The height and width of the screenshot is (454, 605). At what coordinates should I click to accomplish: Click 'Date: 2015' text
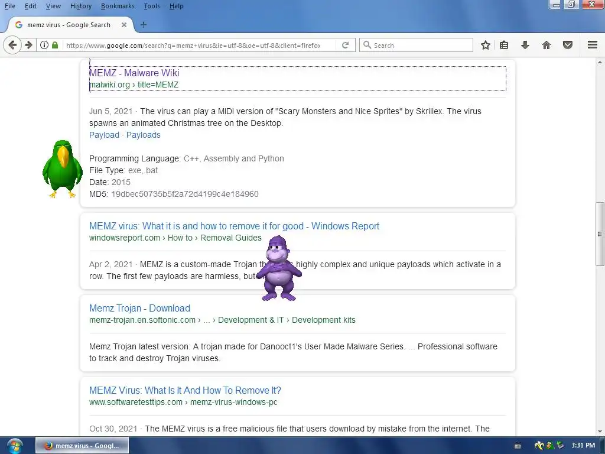pyautogui.click(x=110, y=182)
